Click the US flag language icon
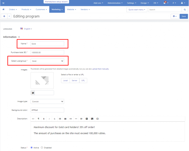The width and height of the screenshot is (189, 151). [22, 29]
